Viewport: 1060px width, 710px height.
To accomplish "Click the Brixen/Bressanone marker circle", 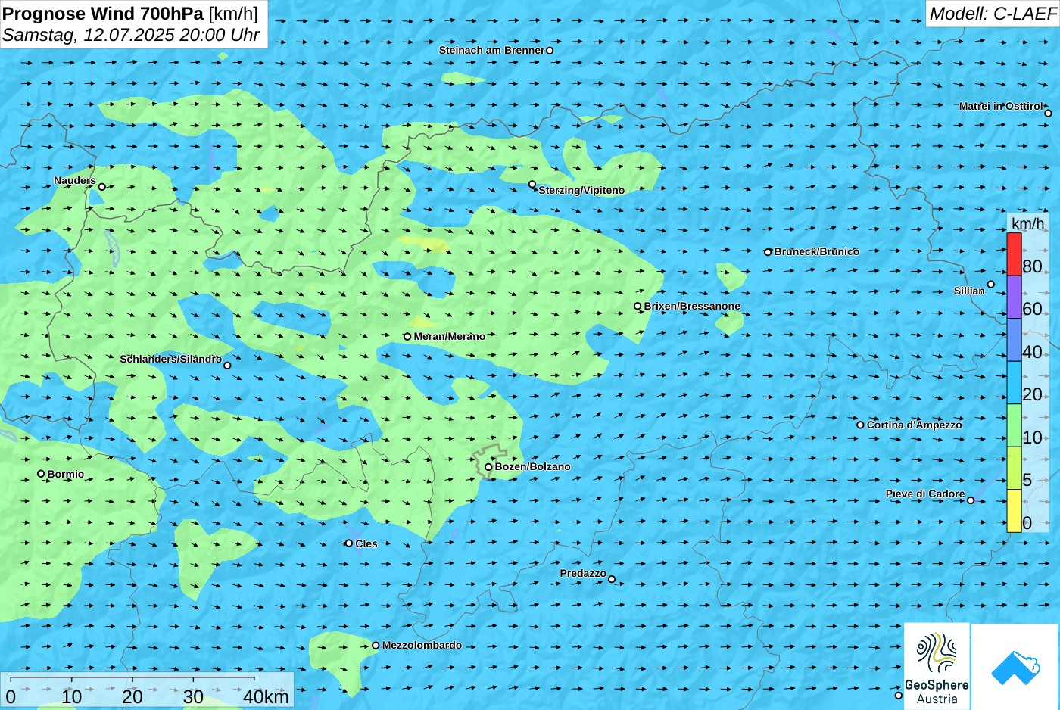I will (638, 307).
